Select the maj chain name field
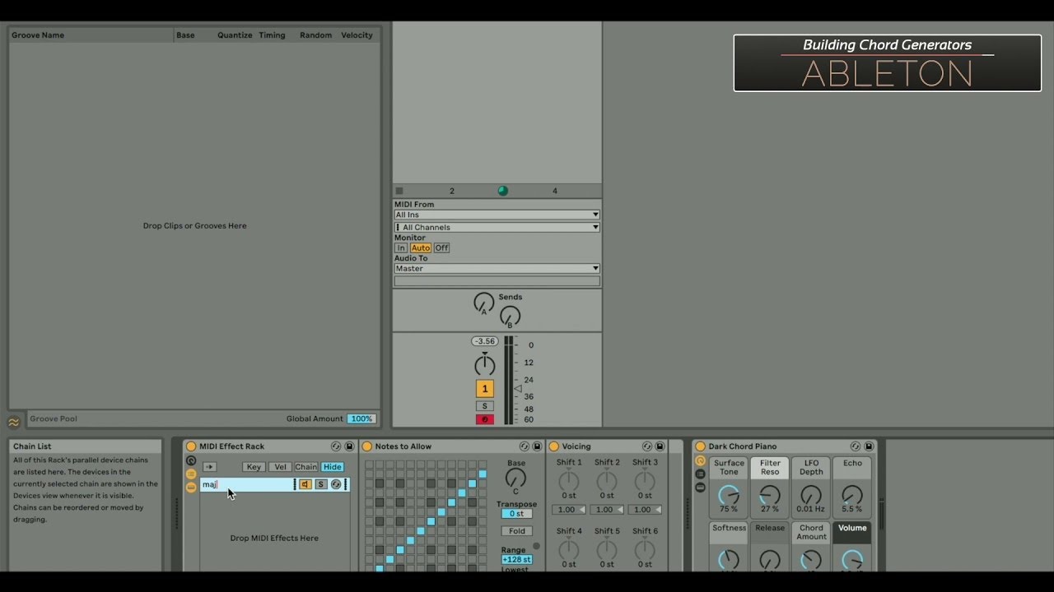The image size is (1054, 592). coord(247,484)
